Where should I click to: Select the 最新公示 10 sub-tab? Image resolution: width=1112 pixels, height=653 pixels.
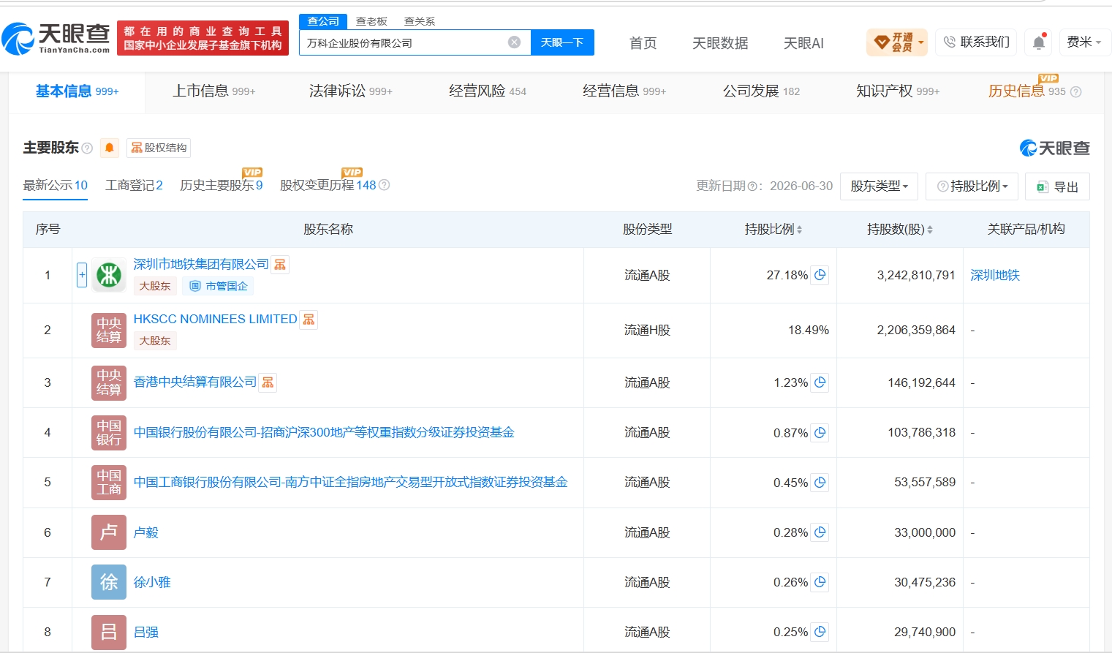coord(55,186)
